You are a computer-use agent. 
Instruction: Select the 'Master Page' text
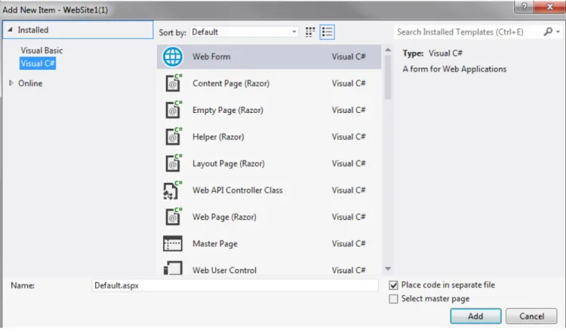pos(215,244)
